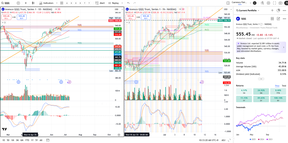Open the chart layout split selector icon

coord(228,3)
